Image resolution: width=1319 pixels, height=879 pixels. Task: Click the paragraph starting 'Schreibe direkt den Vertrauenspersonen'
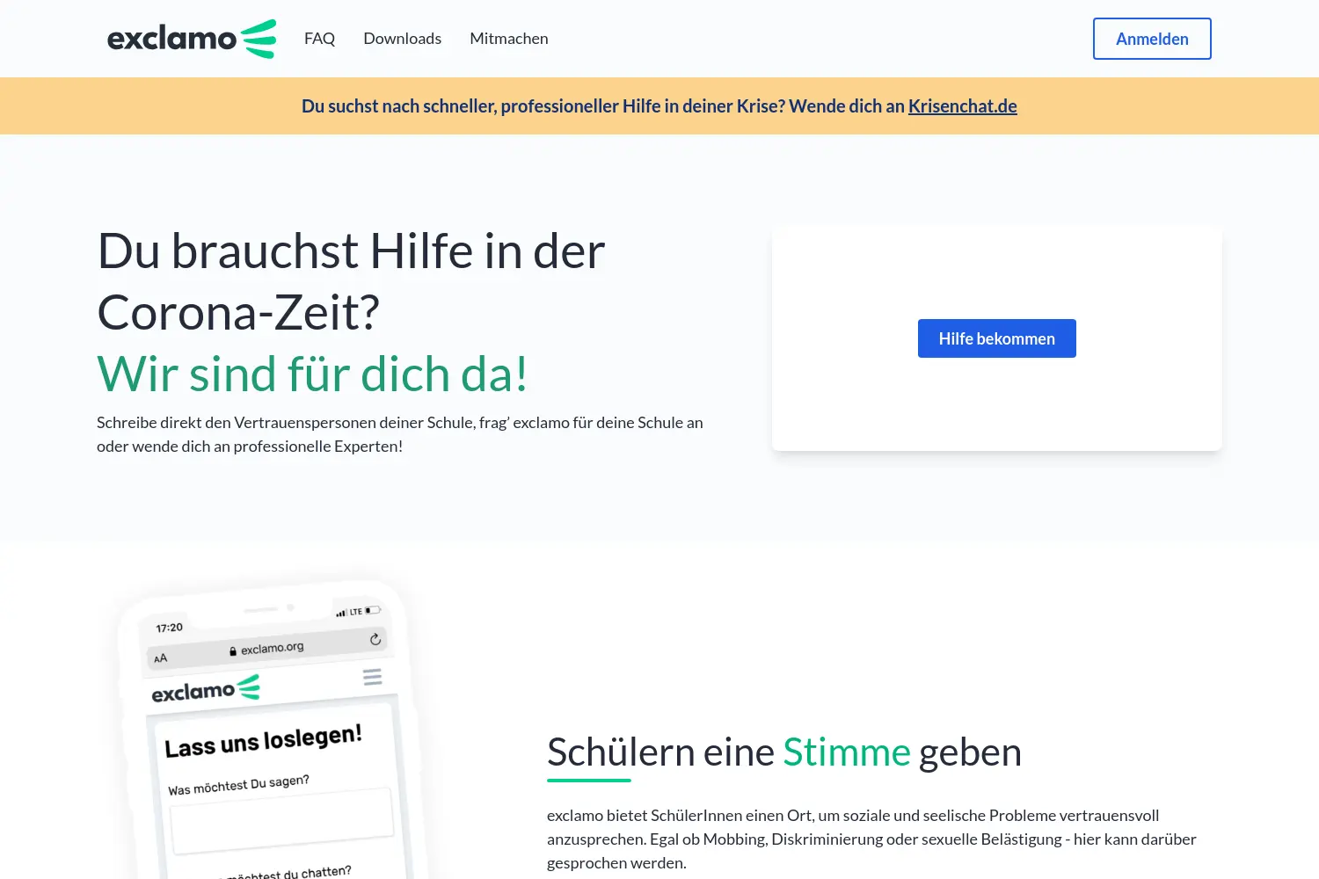tap(400, 434)
